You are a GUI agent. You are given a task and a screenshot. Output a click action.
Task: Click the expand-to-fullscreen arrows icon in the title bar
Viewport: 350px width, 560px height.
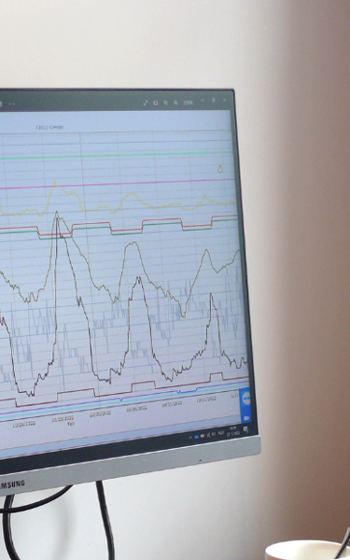point(146,103)
